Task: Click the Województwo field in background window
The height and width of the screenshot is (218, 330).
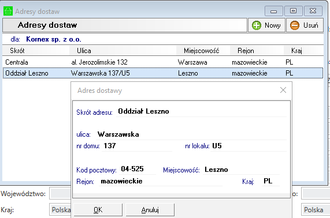Action: click(x=60, y=194)
